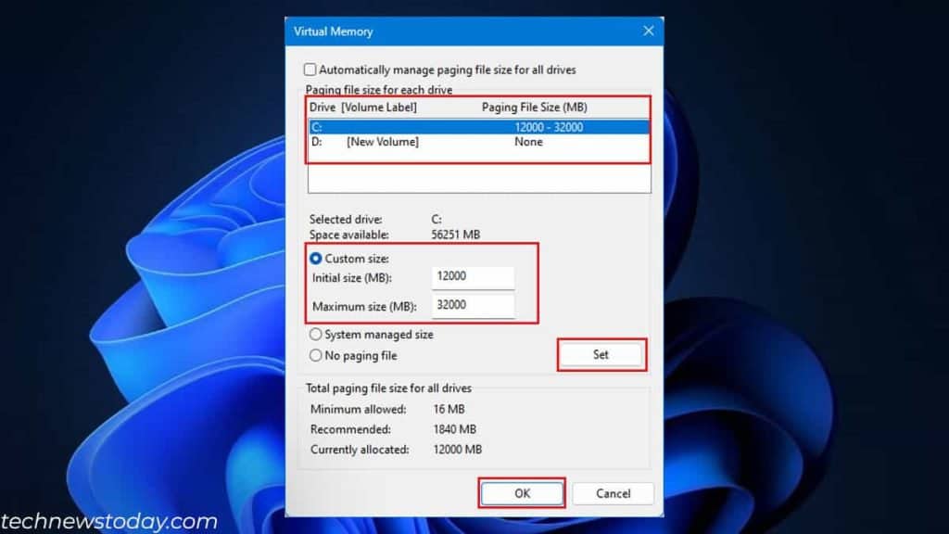Enable automatically manage paging file size checkbox

[312, 70]
